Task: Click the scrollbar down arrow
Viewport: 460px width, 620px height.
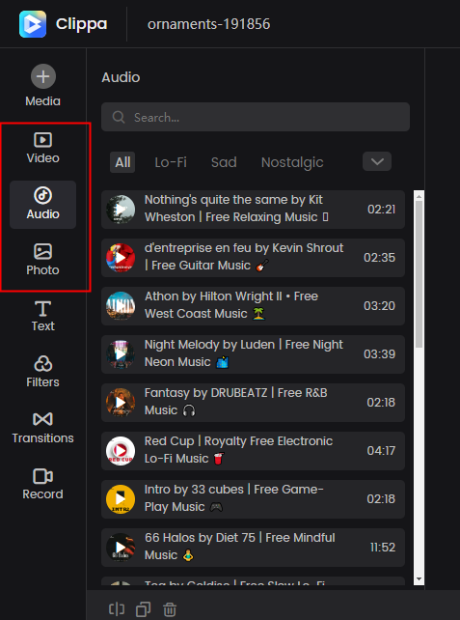Action: click(419, 579)
